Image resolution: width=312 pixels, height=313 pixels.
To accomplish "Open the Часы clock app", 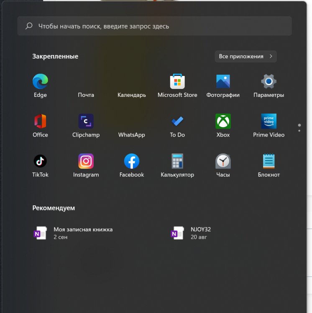I will pos(223,165).
